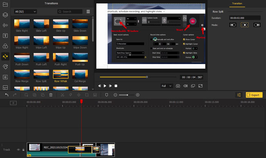
Task: Open the Full preview quality dropdown
Action: click(167, 86)
